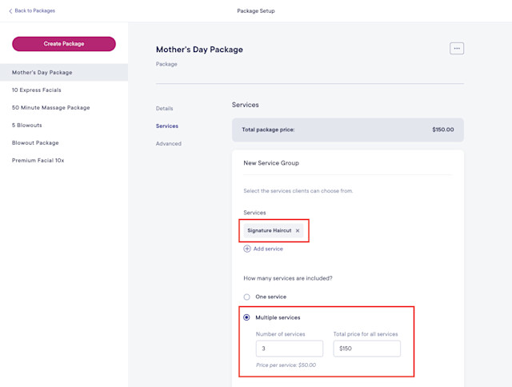Open the Blowout Package entry
This screenshot has width=512, height=387.
[35, 143]
